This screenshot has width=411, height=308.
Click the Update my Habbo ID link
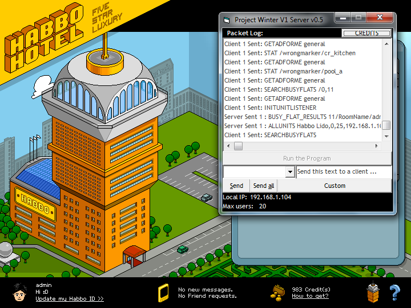pyautogui.click(x=70, y=298)
